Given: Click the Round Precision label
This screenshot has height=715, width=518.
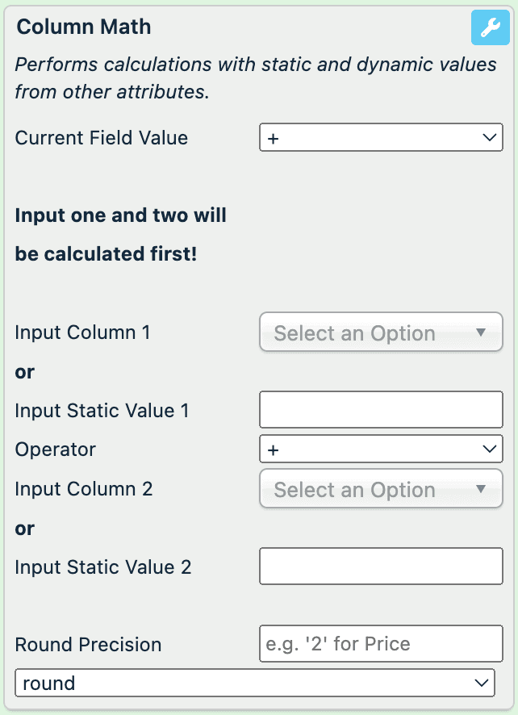Looking at the screenshot, I should click(x=89, y=646).
